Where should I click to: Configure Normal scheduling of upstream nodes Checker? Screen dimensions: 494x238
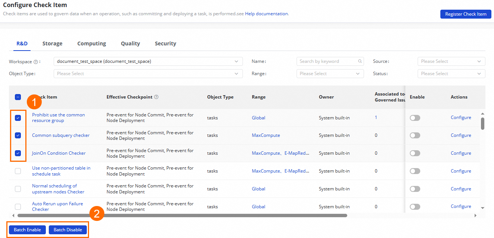[461, 189]
